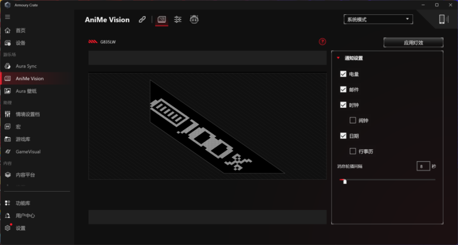The width and height of the screenshot is (458, 245).
Task: Click the devices icon in sidebar
Action: click(8, 43)
